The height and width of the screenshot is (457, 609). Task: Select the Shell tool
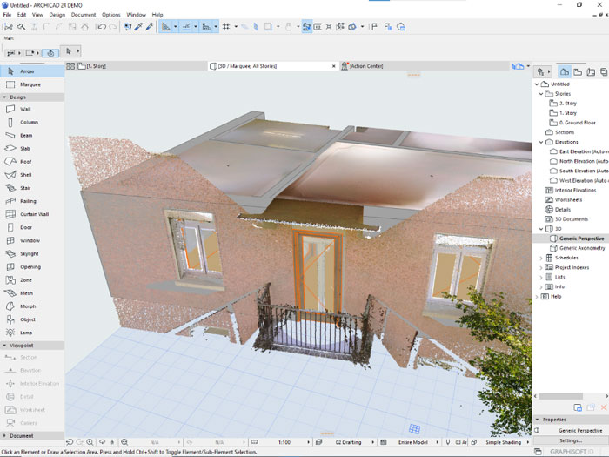(32, 175)
